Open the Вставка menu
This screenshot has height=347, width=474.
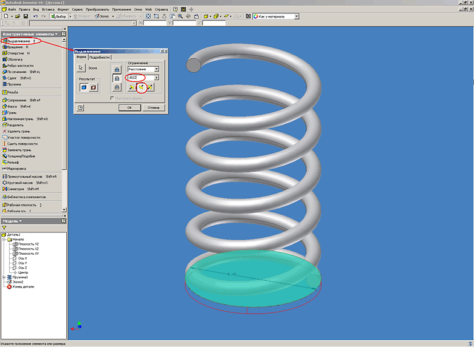coord(48,9)
